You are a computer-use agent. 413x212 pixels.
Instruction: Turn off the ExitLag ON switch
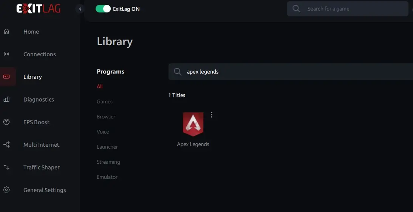pos(103,9)
